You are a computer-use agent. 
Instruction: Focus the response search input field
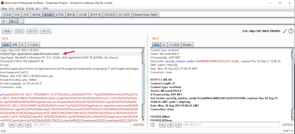(x=232, y=125)
